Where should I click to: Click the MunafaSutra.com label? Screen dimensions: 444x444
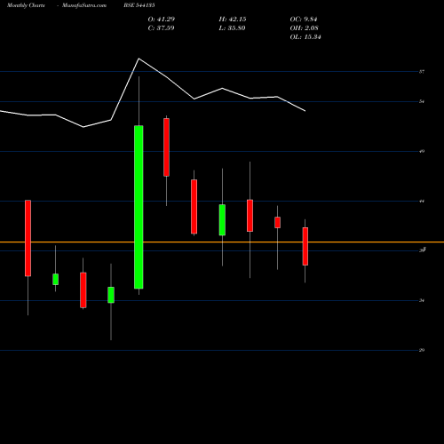84,5
